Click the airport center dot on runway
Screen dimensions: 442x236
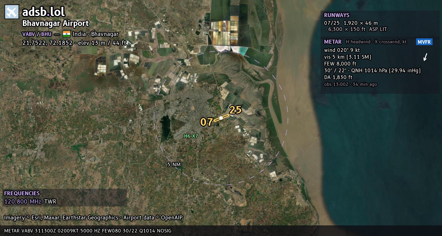(221, 118)
